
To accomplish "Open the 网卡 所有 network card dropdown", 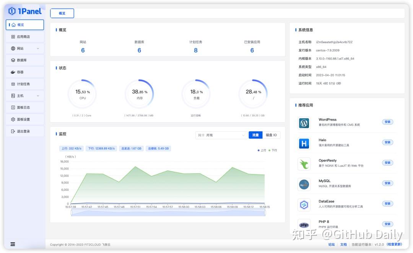I will point(221,135).
